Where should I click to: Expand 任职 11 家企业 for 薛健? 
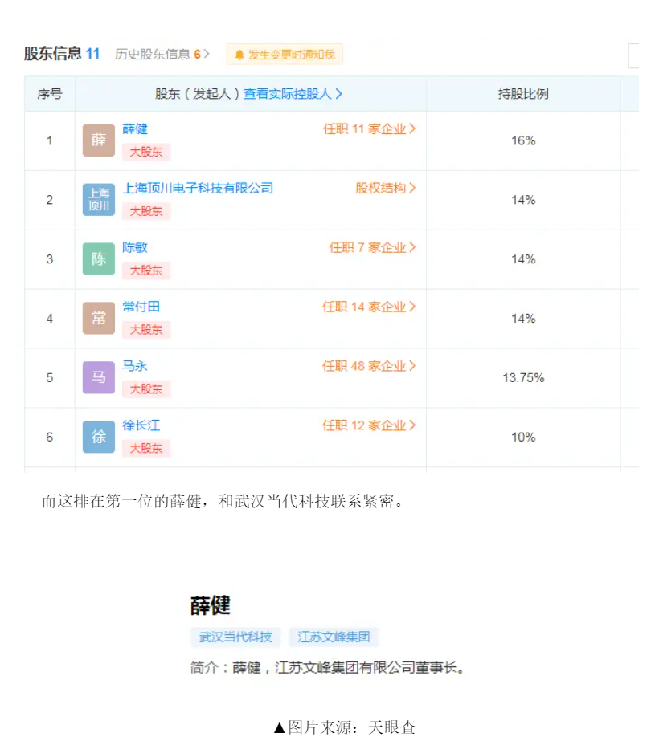click(x=369, y=129)
